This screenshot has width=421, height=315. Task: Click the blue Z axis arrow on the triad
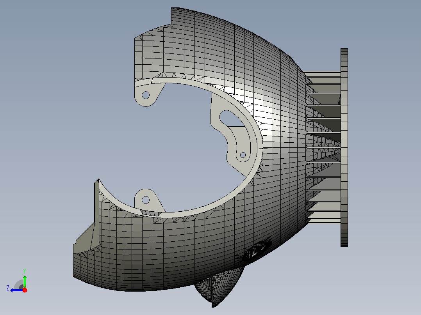(x=17, y=290)
